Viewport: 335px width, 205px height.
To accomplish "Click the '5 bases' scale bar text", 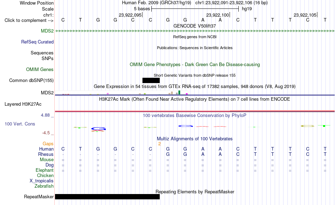I will [x=142, y=9].
